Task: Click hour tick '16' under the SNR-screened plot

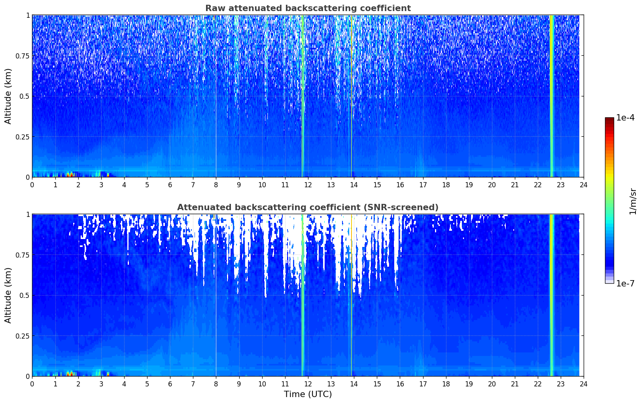Action: point(400,384)
